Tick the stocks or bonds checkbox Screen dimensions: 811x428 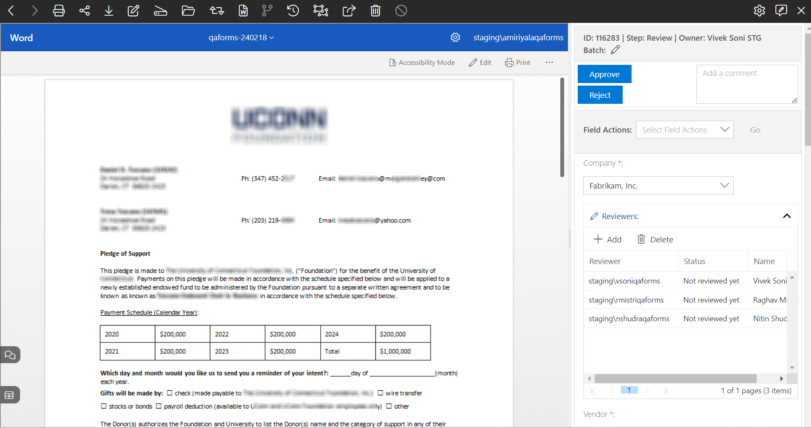[103, 406]
